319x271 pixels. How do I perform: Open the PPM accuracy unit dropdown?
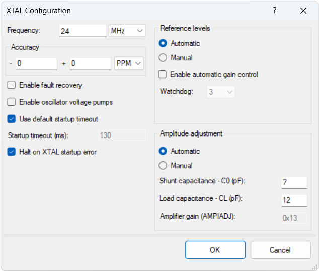point(129,63)
